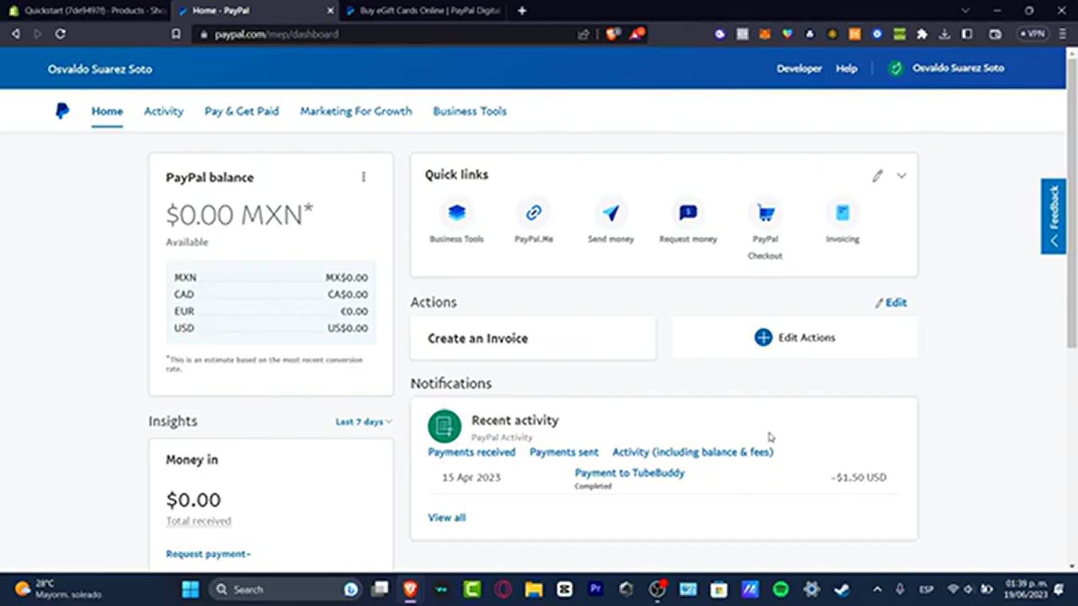The image size is (1078, 606).
Task: Open the Spotify taskbar icon
Action: [780, 589]
